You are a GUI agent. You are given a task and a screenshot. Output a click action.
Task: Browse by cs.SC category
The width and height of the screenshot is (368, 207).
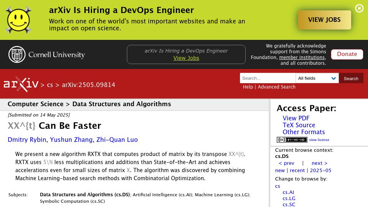click(x=289, y=204)
